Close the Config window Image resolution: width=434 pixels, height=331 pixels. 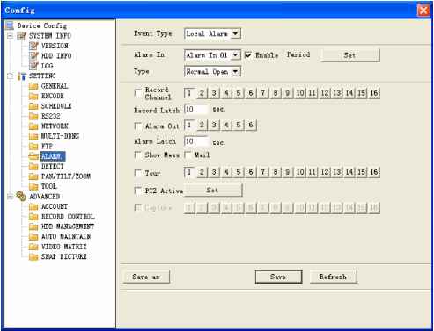click(423, 11)
